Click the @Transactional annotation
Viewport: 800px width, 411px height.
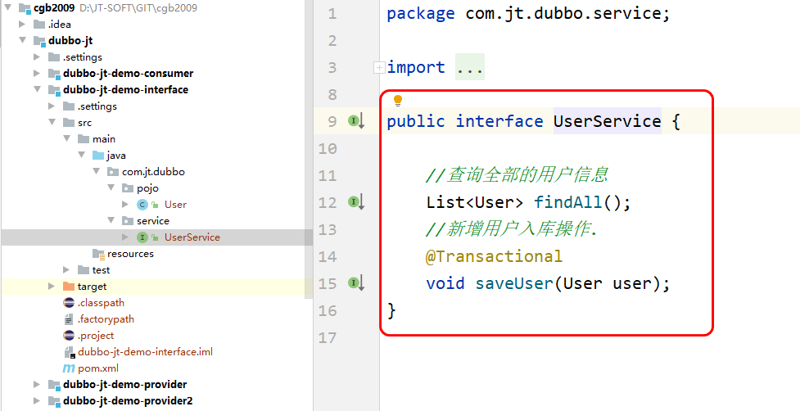coord(494,256)
